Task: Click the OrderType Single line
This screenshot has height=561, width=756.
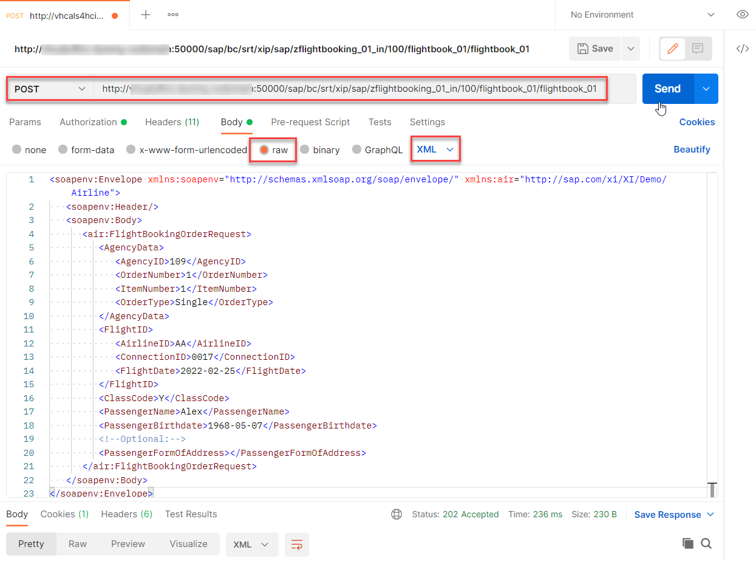Action: pos(194,302)
